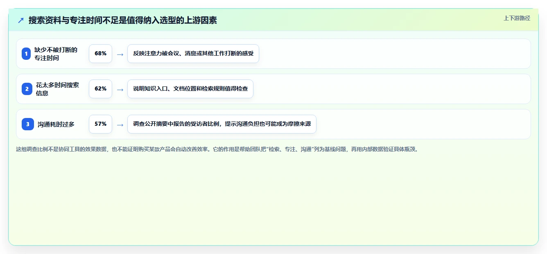Select the text 花太多时间搜索信息
Image resolution: width=547 pixels, height=254 pixels.
pos(58,89)
